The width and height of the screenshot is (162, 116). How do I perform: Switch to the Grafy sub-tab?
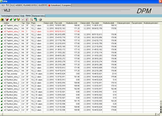pyautogui.click(x=22, y=16)
